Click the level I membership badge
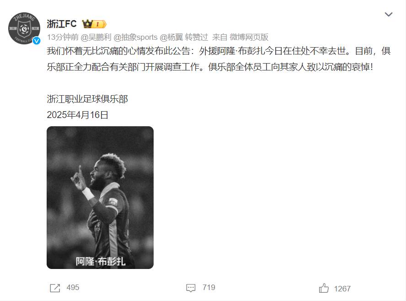 point(100,24)
